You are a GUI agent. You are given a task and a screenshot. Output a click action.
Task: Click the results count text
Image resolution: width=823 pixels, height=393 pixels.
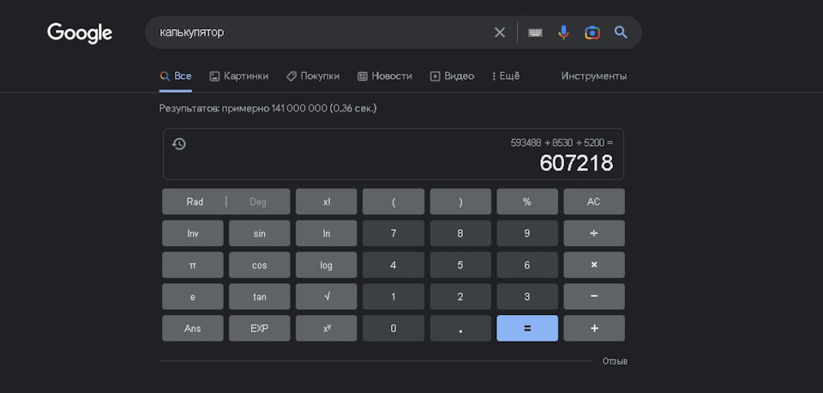tap(268, 108)
